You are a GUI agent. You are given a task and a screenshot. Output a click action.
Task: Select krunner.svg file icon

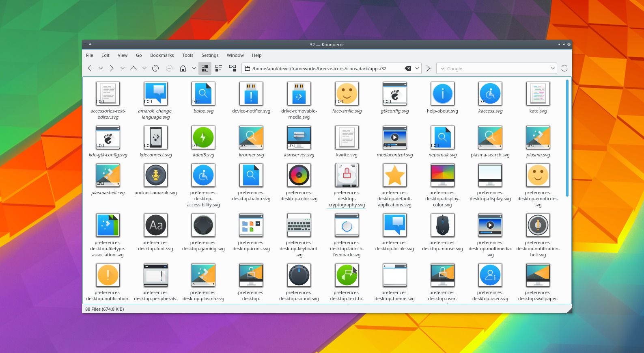click(x=251, y=137)
